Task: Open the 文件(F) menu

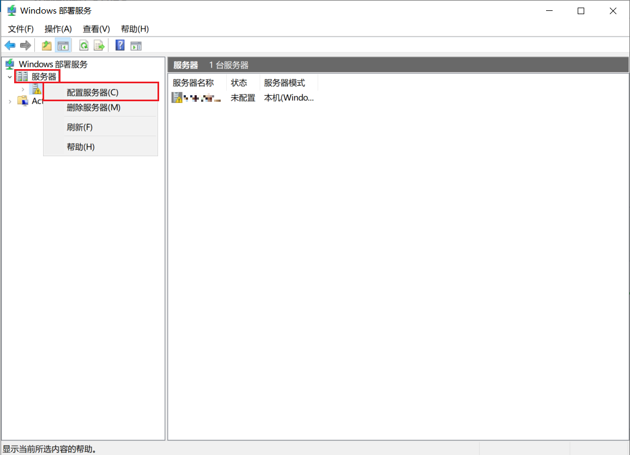Action: 21,29
